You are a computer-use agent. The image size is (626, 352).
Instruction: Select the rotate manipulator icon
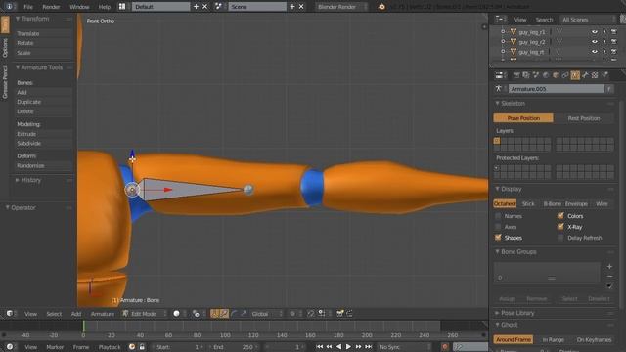pos(234,314)
